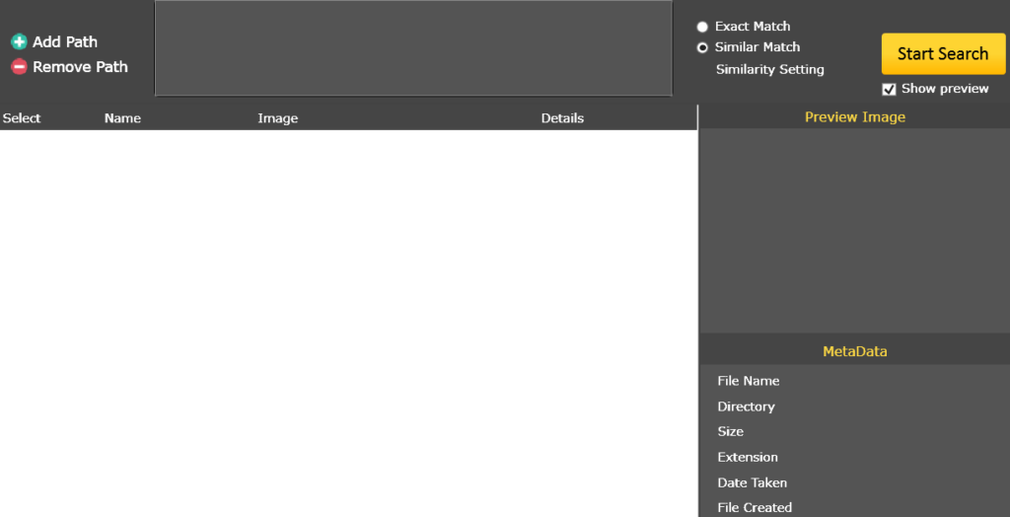
Task: Click the Remove Path label
Action: [81, 67]
